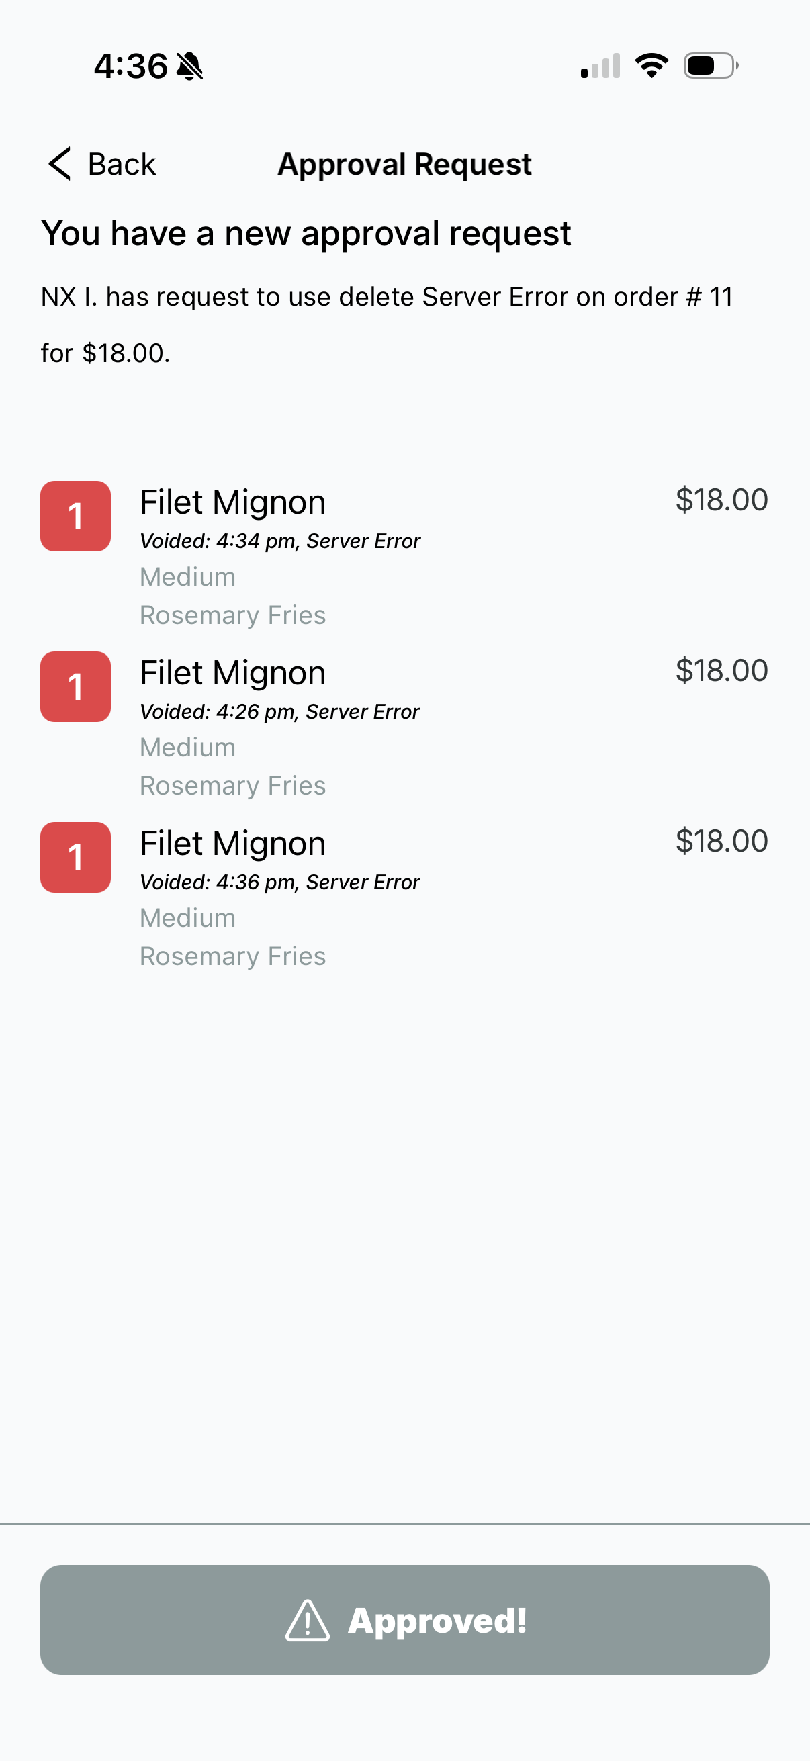Tap the battery indicator icon
This screenshot has height=1761, width=810.
click(x=710, y=66)
